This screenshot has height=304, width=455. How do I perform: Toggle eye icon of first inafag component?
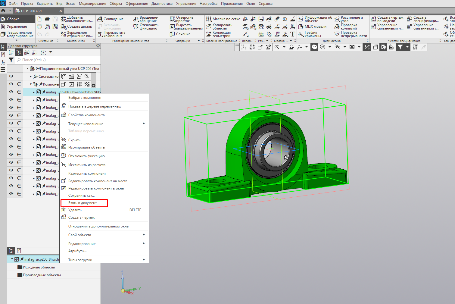coord(11,92)
